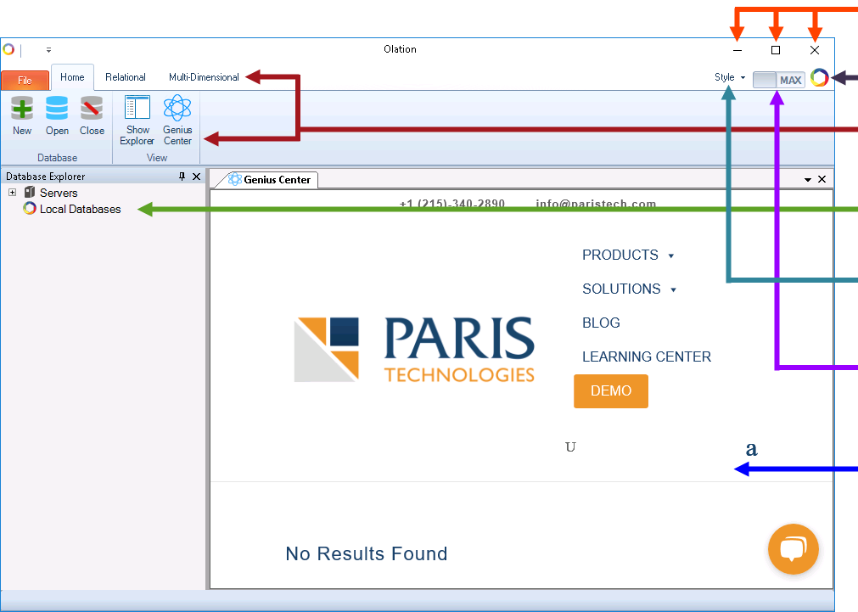Unpin the Database Explorer panel
858x612 pixels.
click(x=182, y=176)
